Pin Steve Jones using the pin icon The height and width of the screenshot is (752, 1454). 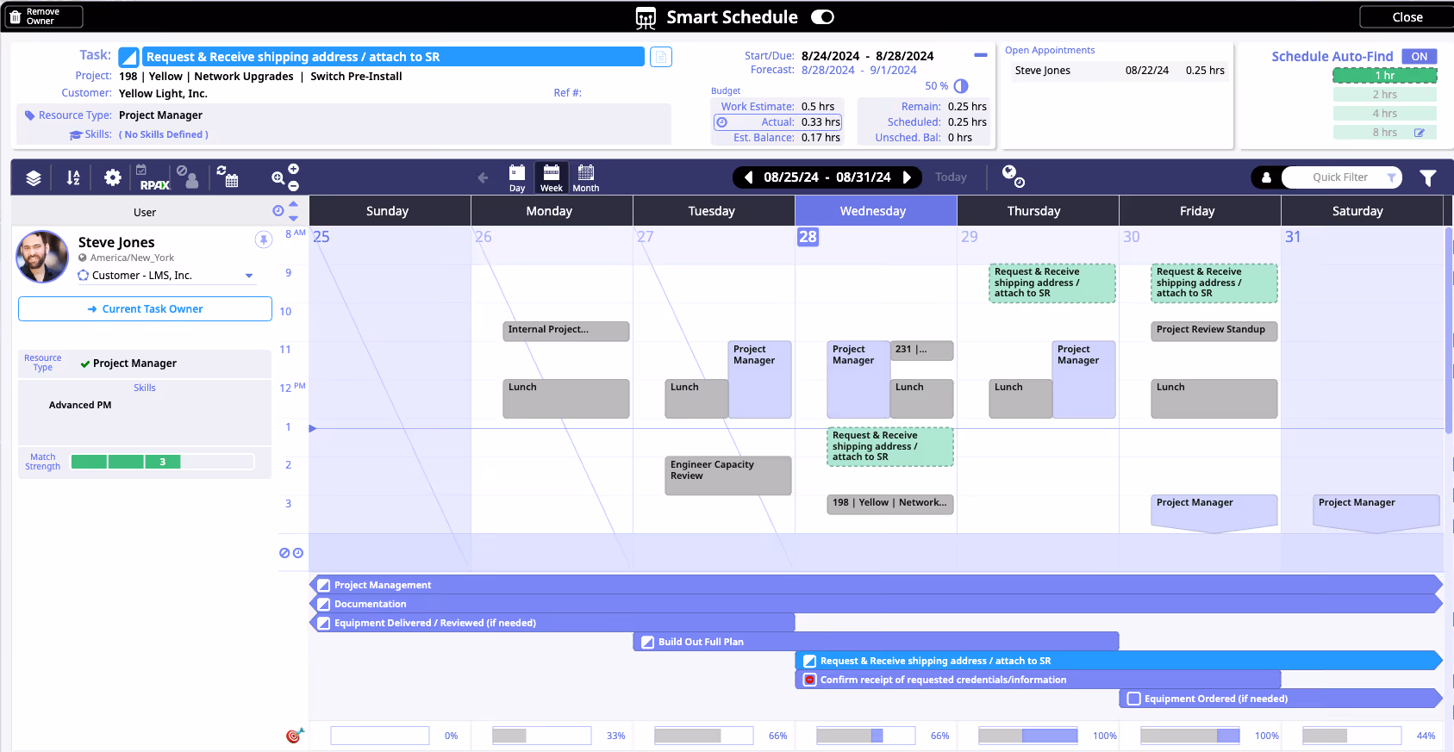264,239
